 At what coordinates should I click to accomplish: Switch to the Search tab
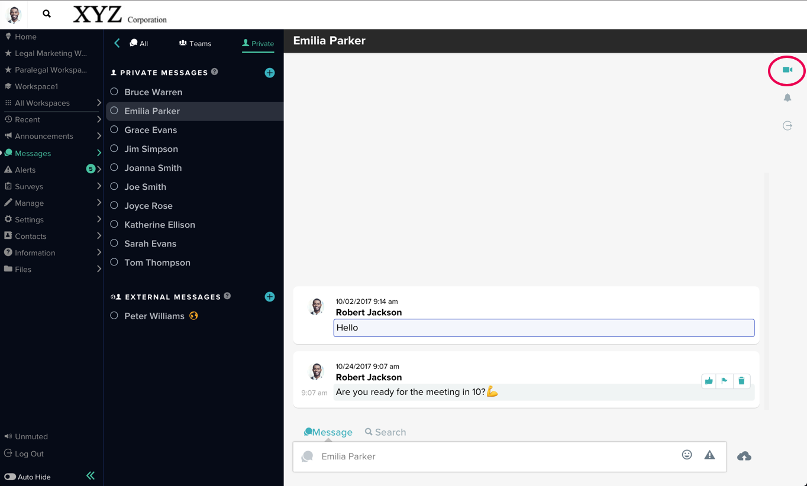tap(385, 432)
